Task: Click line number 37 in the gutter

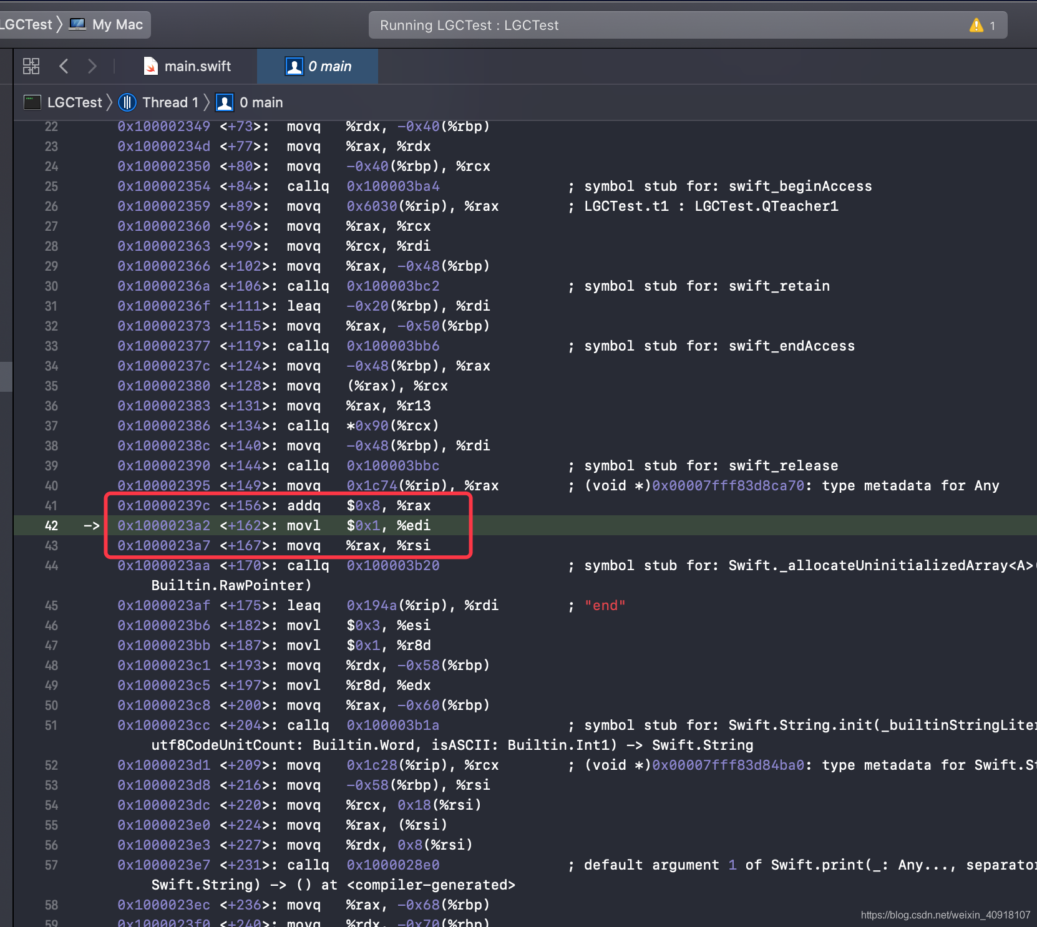Action: point(51,426)
